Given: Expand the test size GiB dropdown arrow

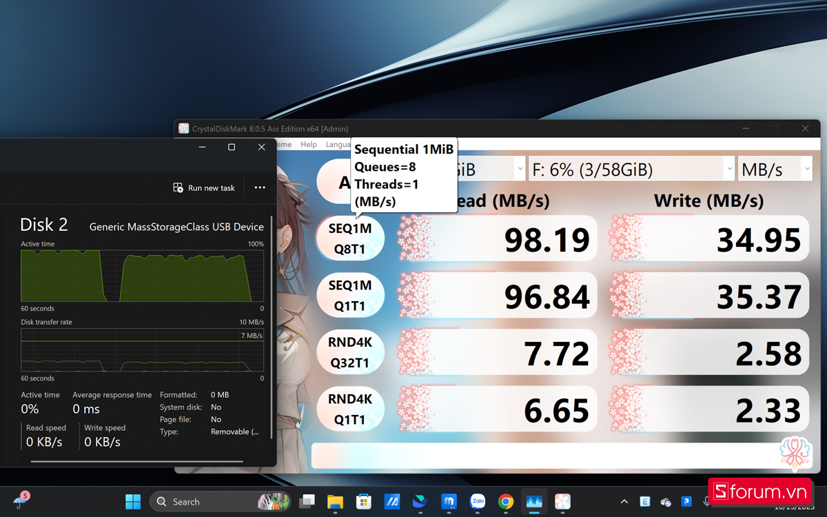Looking at the screenshot, I should 520,169.
